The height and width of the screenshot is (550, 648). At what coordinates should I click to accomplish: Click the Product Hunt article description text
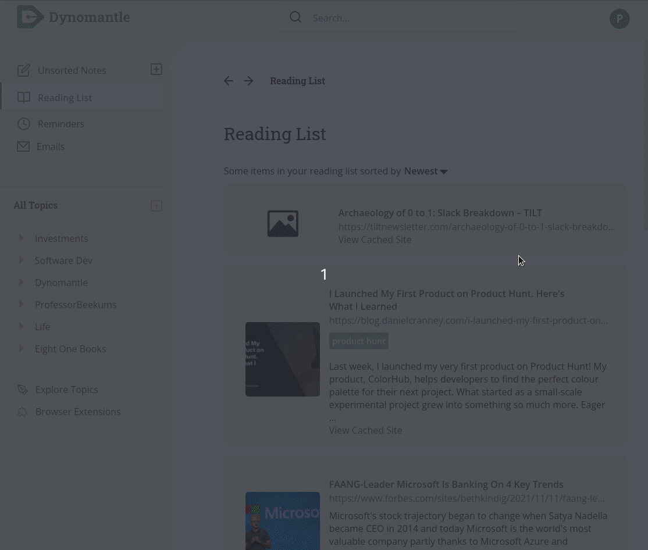(468, 392)
